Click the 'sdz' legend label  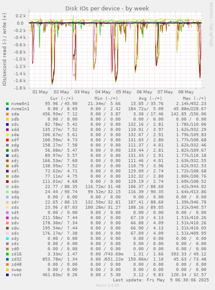tap(15, 244)
